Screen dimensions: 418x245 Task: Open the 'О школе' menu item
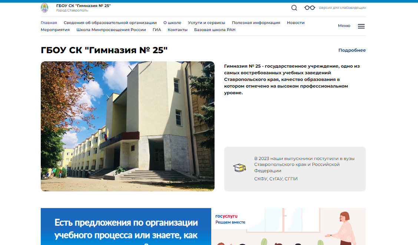pyautogui.click(x=172, y=23)
